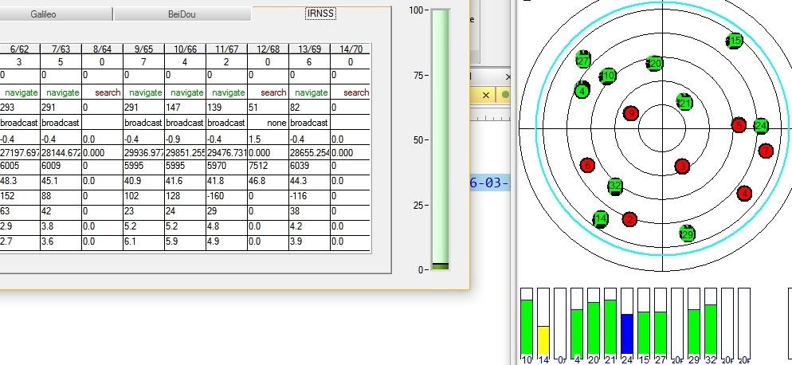Click red satellite 5 in sky plot
The image size is (792, 365).
click(739, 125)
